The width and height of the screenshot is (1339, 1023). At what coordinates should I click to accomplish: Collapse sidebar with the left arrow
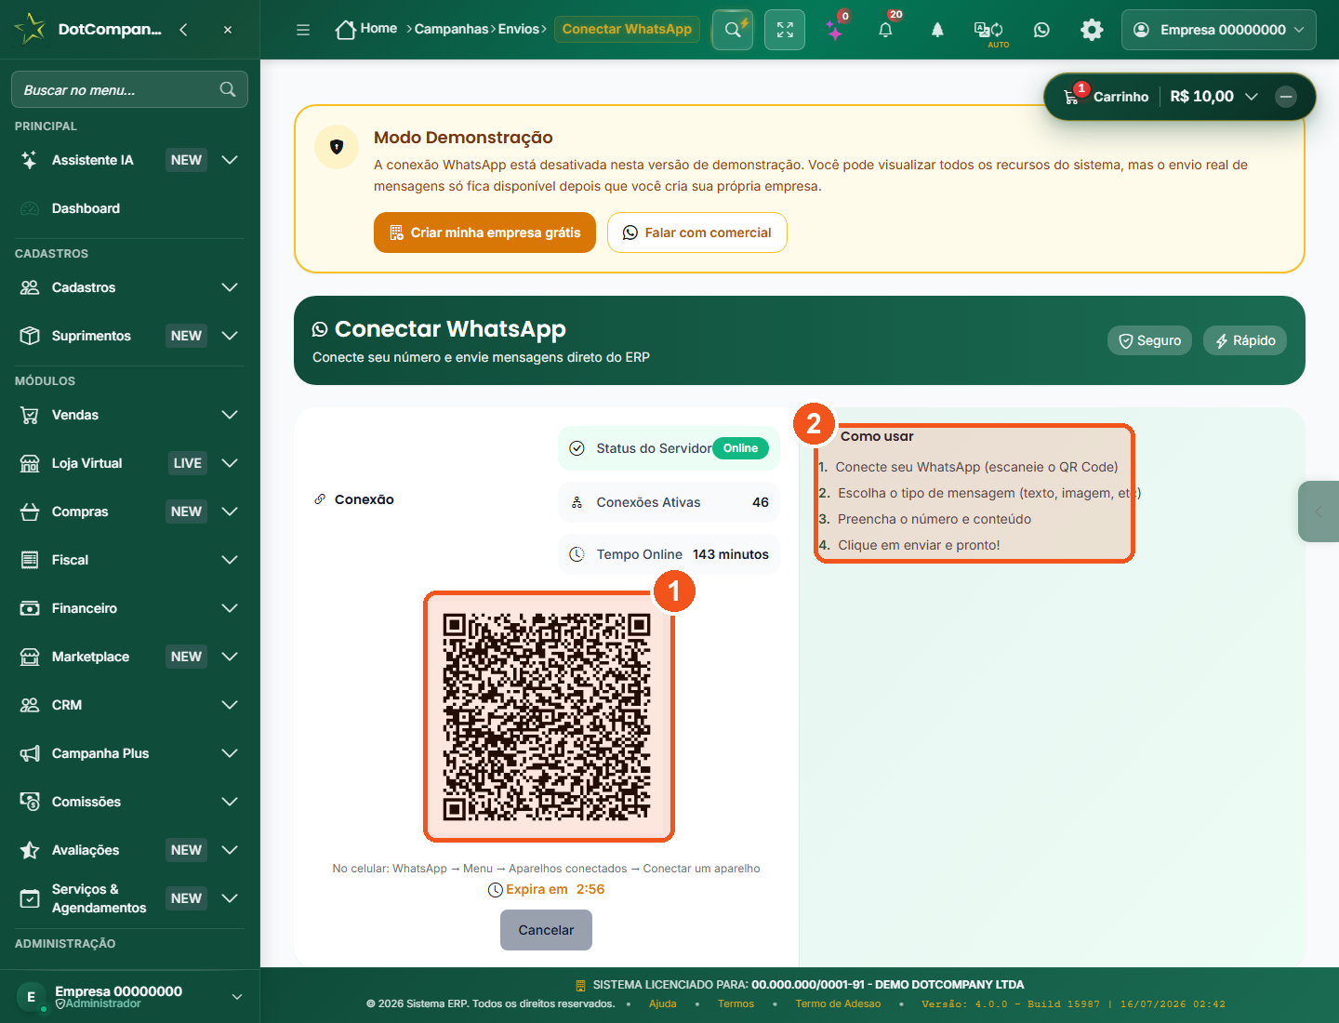183,30
